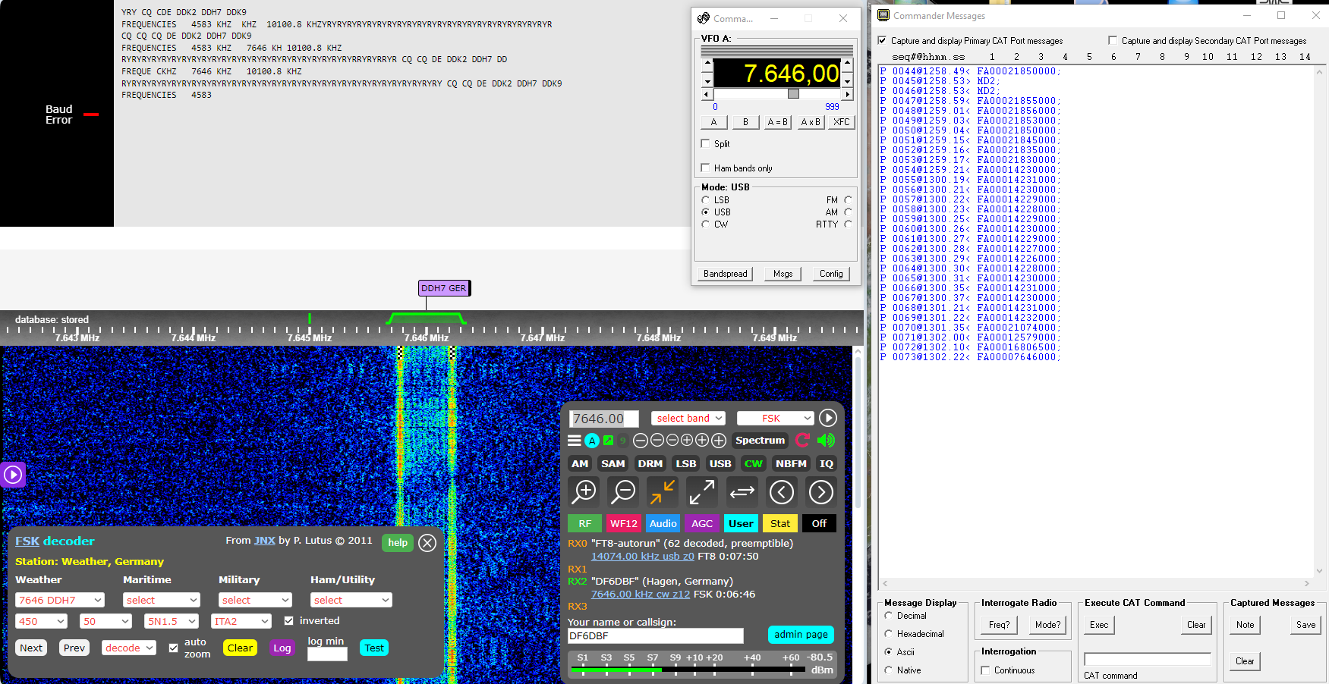Screen dimensions: 1329x684
Task: Toggle Capture Primary CAT Port messages checkbox
Action: coord(882,40)
